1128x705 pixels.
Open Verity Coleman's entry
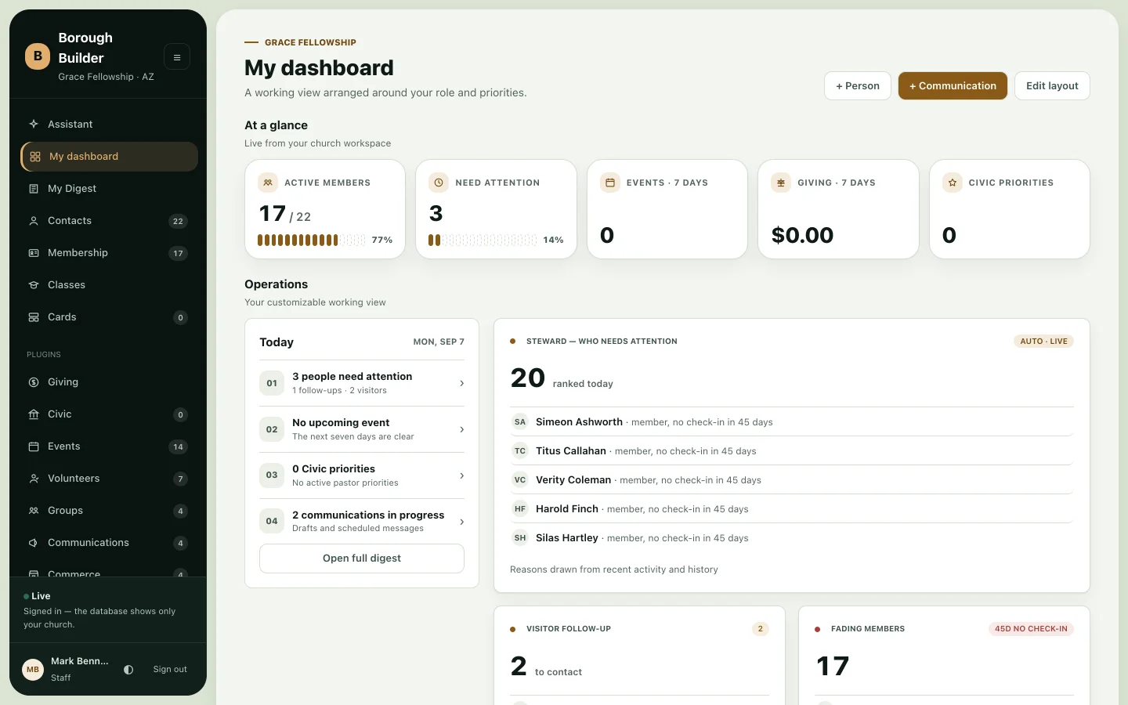[x=791, y=480]
